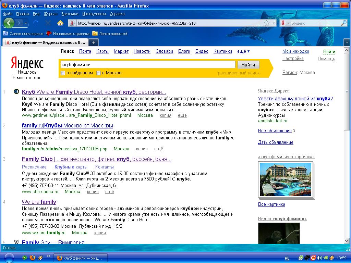Open the URL bar history dropdown arrow

pyautogui.click(x=274, y=23)
